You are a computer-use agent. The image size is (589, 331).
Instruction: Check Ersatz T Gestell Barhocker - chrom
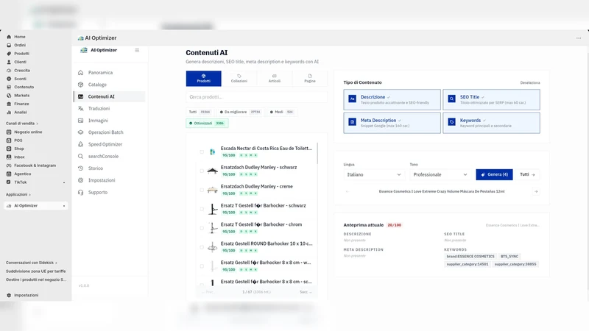click(x=202, y=228)
